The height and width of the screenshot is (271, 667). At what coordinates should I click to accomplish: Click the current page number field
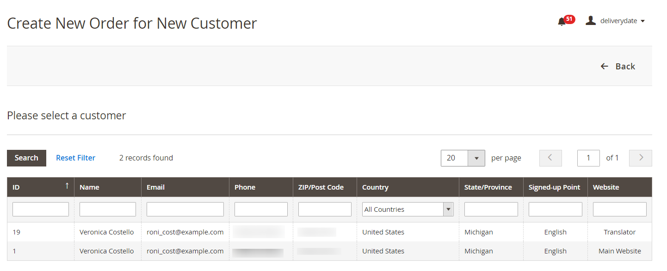588,158
